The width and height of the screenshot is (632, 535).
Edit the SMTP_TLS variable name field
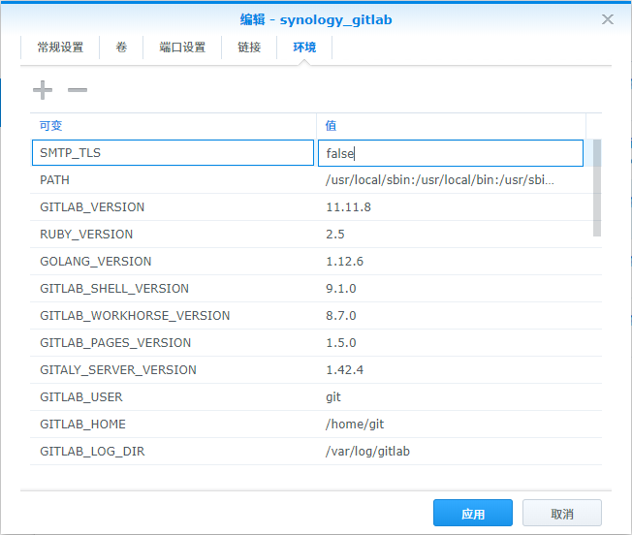(173, 153)
